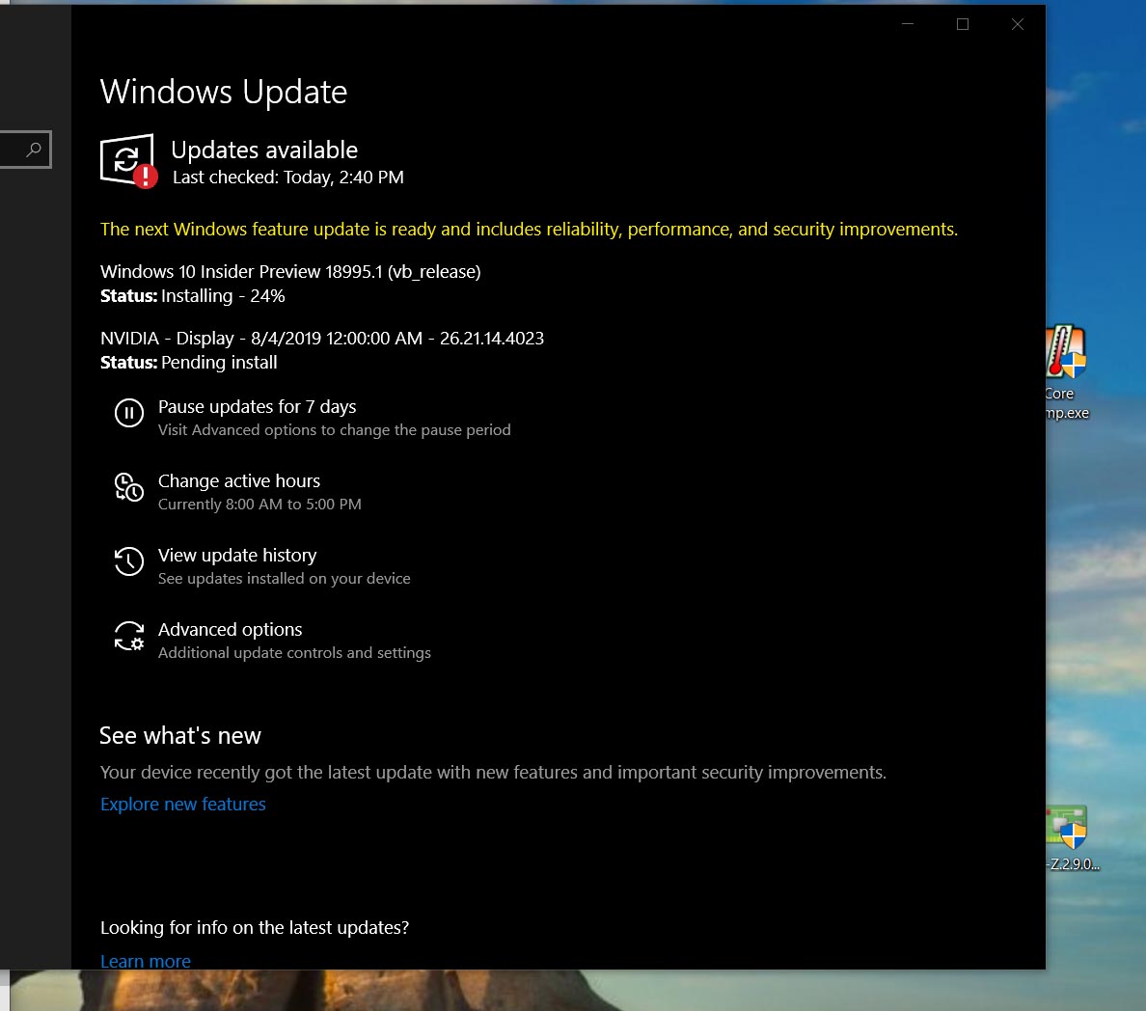This screenshot has height=1011, width=1146.
Task: Click the View update history icon
Action: point(129,561)
